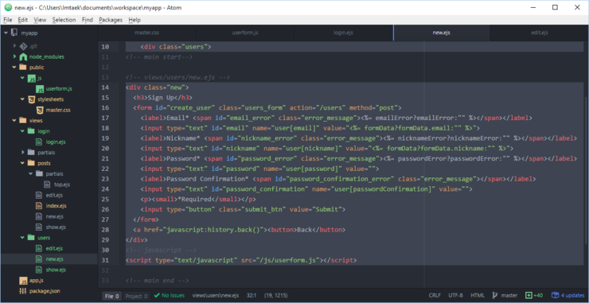Switch to the master.css tab
Image resolution: width=589 pixels, height=303 pixels.
click(147, 33)
